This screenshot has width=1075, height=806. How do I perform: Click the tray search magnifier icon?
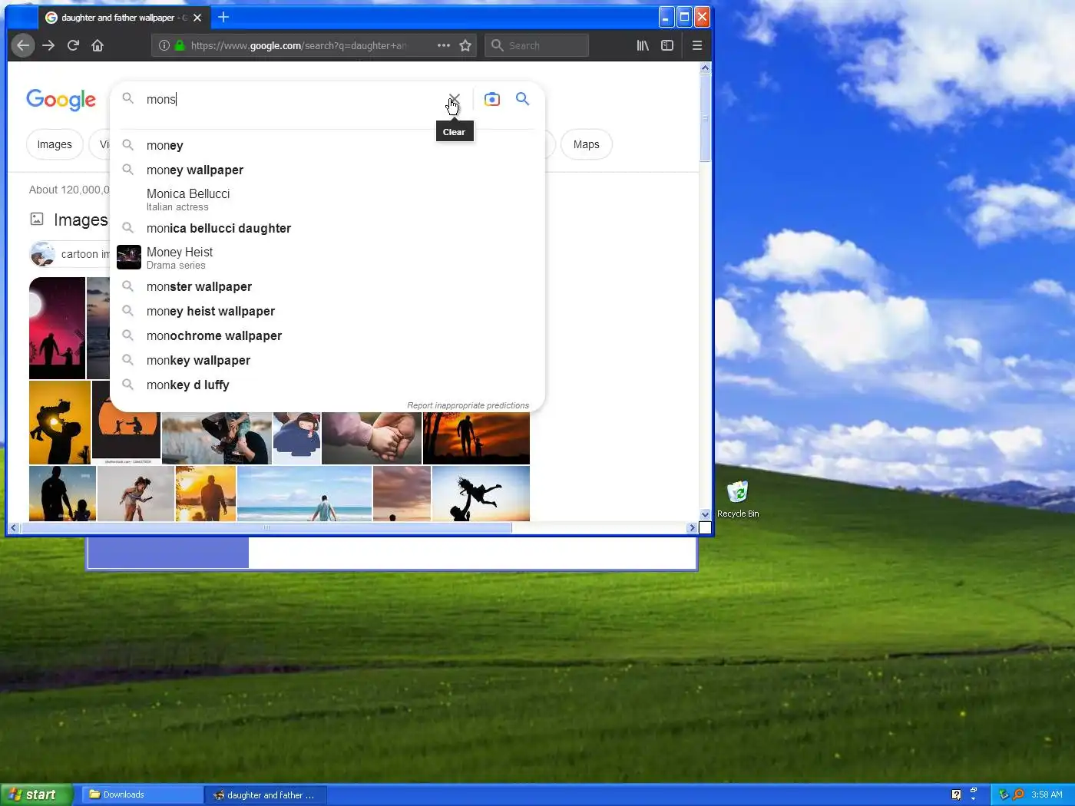pos(1018,794)
